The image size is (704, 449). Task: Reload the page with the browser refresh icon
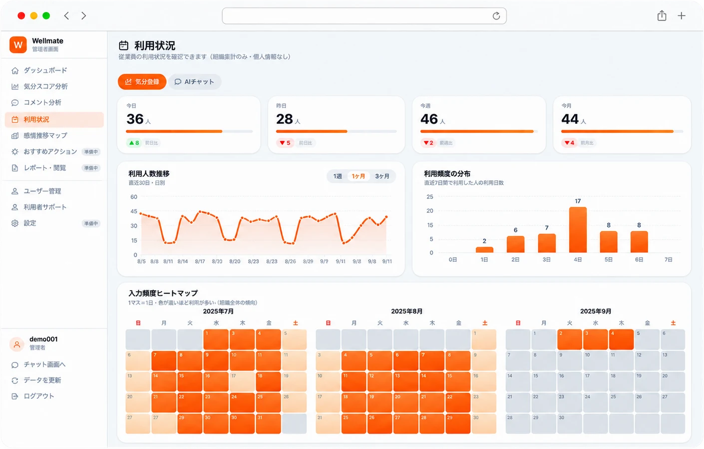[x=496, y=16]
